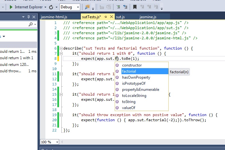Open the 100 % editor zoom dropdown
This screenshot has width=225, height=150.
(57, 142)
